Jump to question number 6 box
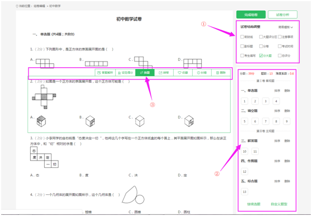The height and width of the screenshot is (216, 312). 255,121
